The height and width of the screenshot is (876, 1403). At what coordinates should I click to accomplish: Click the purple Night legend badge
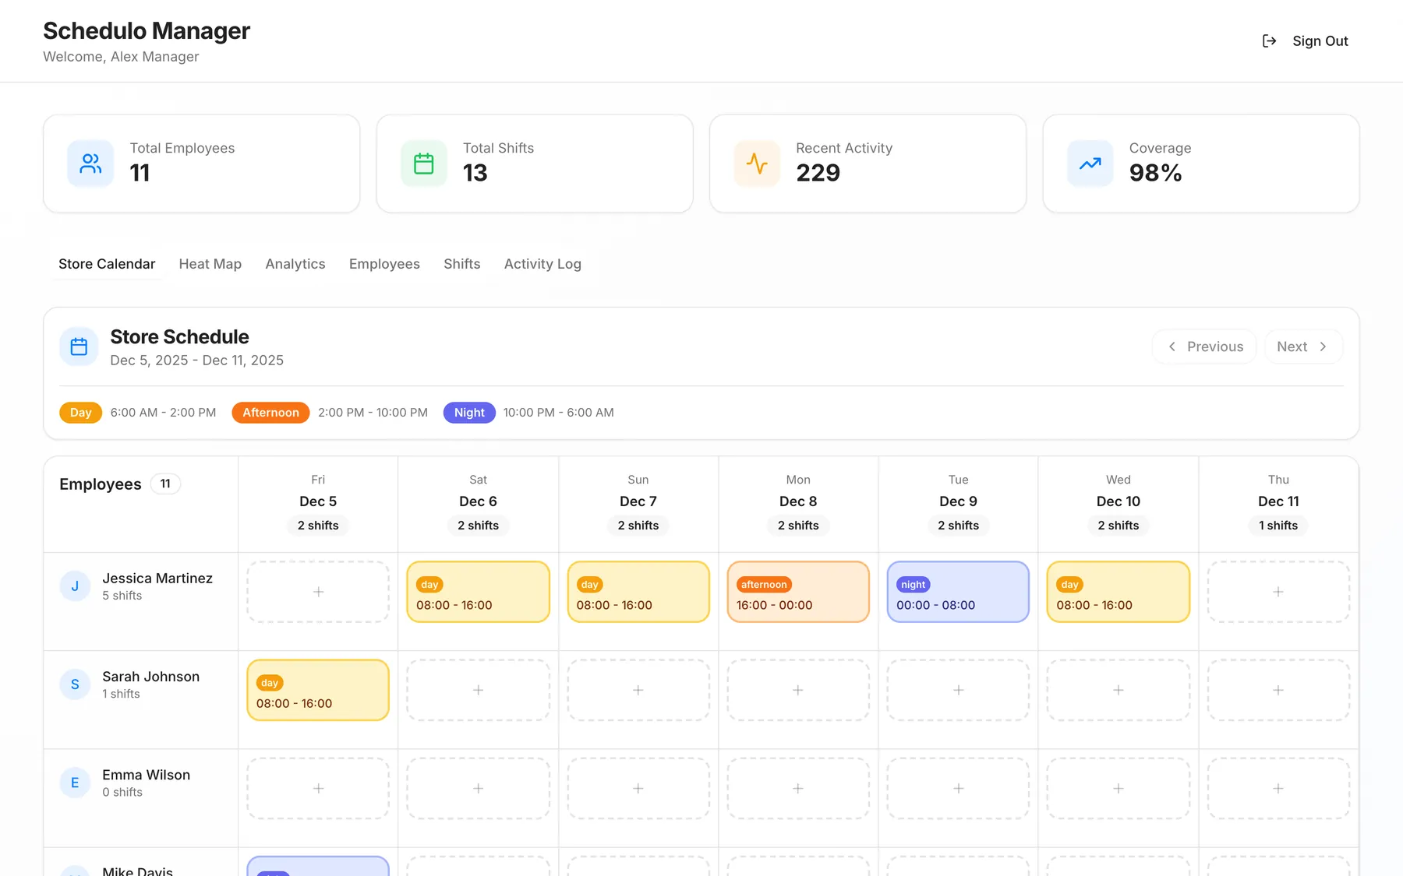click(x=469, y=413)
